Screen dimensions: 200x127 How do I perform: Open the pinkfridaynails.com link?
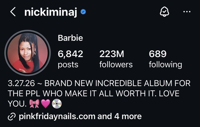pos(57,116)
